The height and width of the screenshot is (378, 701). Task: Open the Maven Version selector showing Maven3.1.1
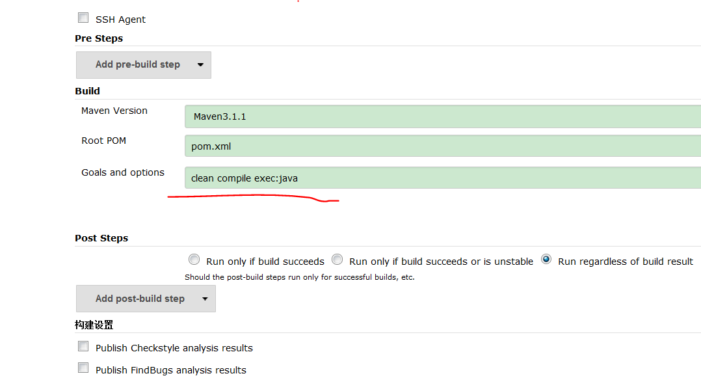pos(442,117)
